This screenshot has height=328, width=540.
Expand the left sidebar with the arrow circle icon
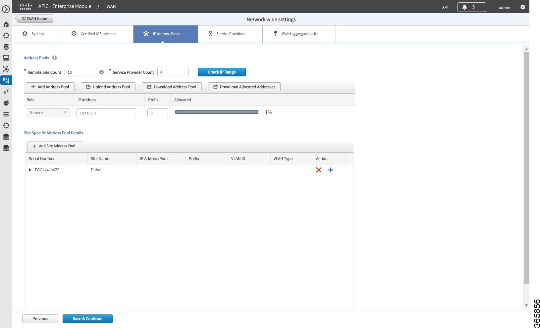pos(6,10)
